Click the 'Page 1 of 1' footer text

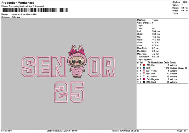(x=182, y=131)
